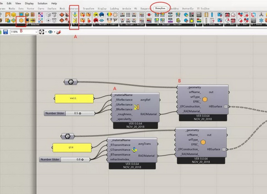Screen dimensions: 267x194
Task: Click the yellow 'wall' text panel
Action: (74, 98)
